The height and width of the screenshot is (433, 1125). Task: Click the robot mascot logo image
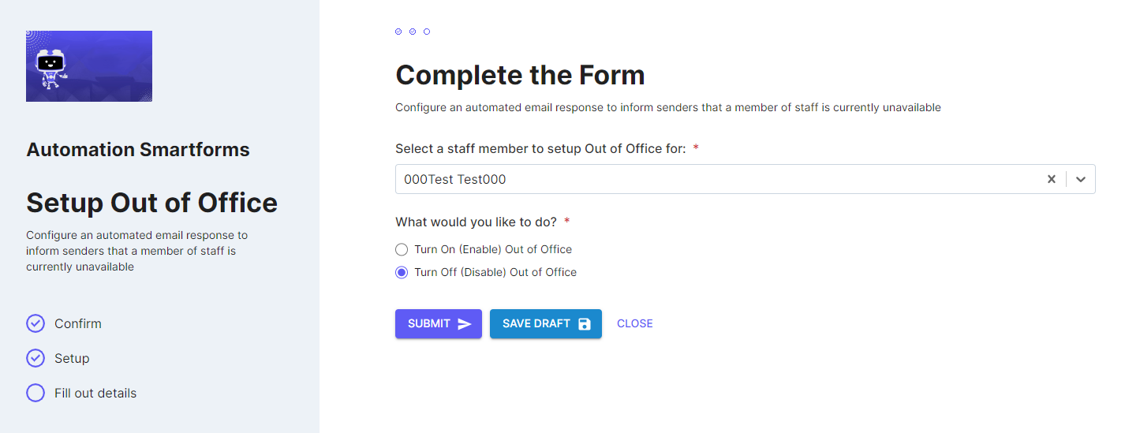89,66
